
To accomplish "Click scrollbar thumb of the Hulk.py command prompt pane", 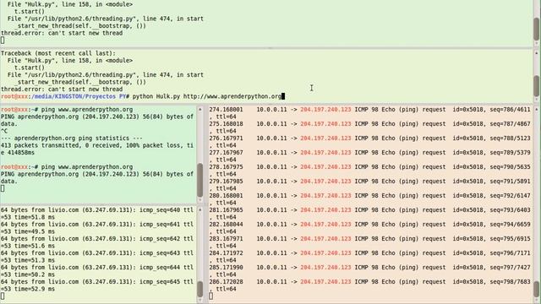I will tap(537, 86).
